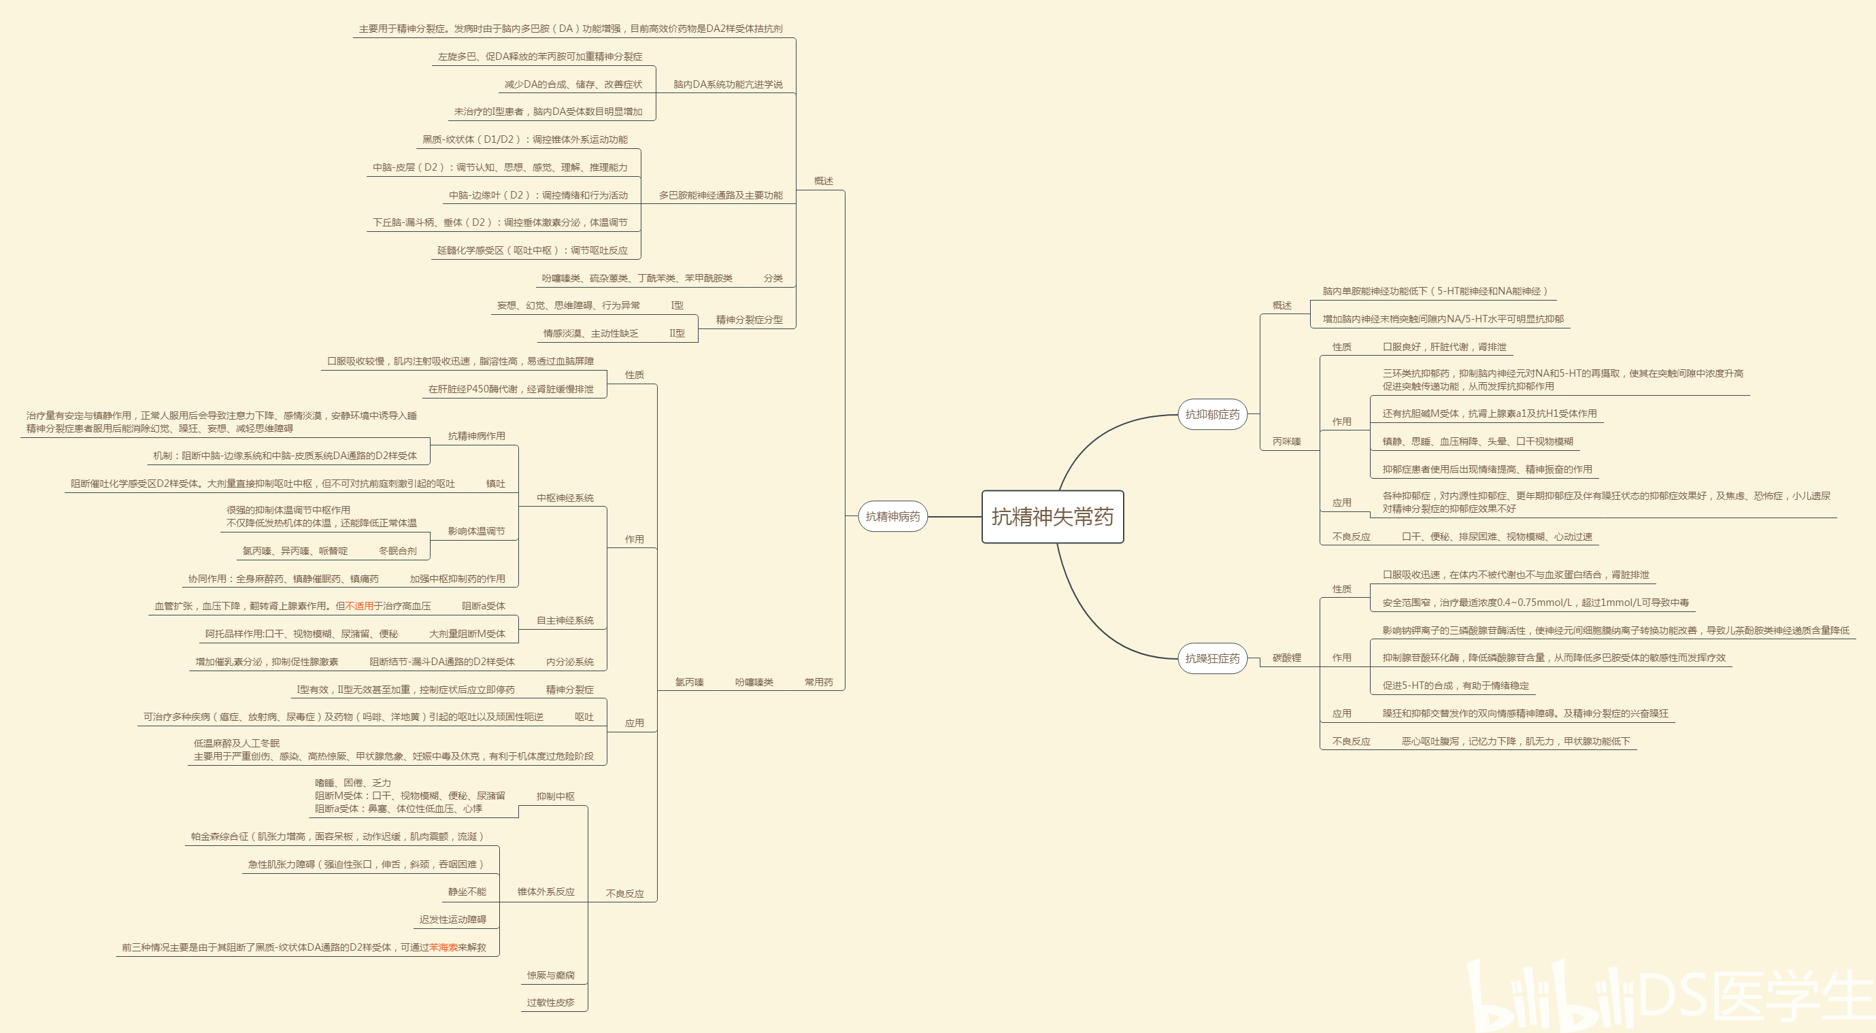Click 应用 node under 碳酸锂
The height and width of the screenshot is (1033, 1876).
click(x=1342, y=713)
